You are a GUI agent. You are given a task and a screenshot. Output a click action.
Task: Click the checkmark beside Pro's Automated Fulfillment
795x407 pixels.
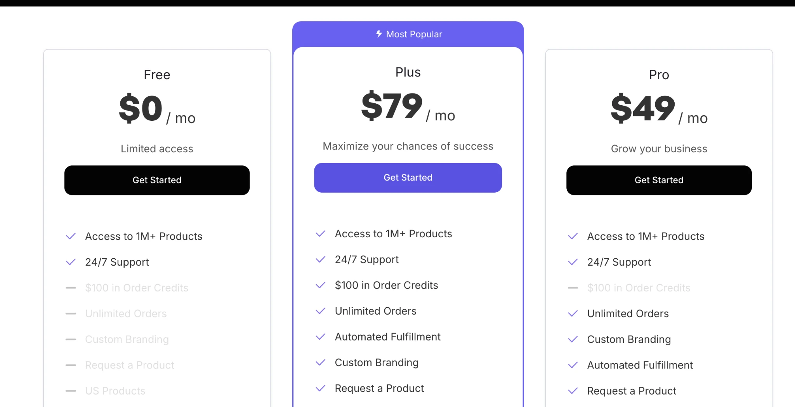(573, 365)
